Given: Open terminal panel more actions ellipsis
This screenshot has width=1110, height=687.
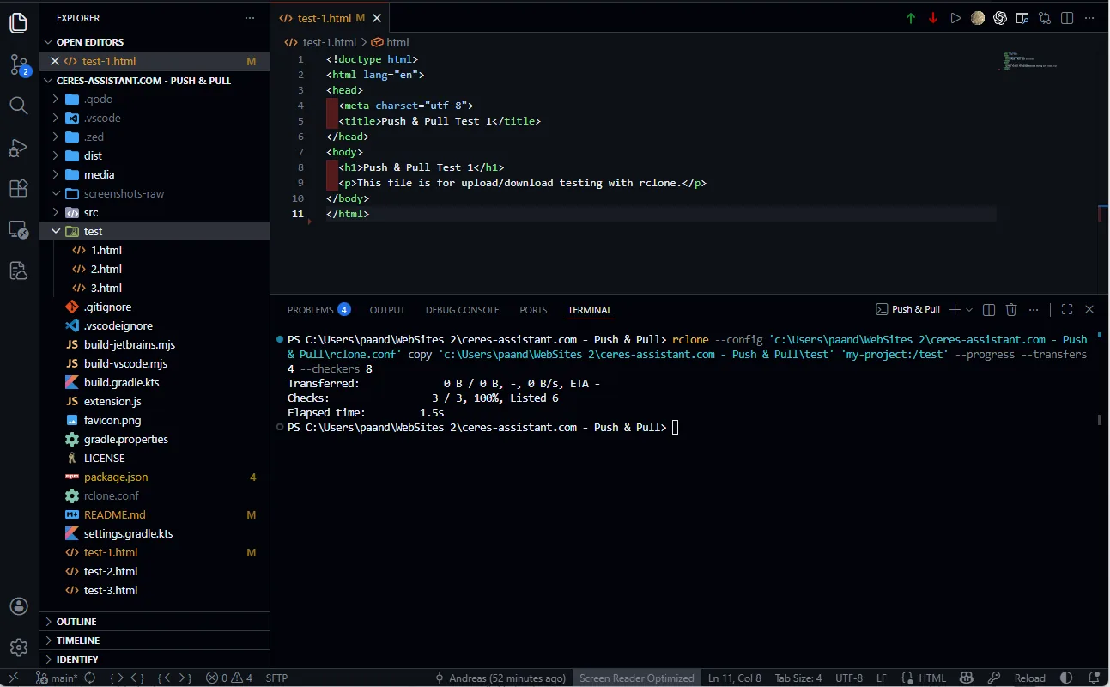Looking at the screenshot, I should click(1034, 309).
